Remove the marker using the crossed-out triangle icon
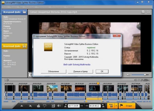 tap(30, 106)
